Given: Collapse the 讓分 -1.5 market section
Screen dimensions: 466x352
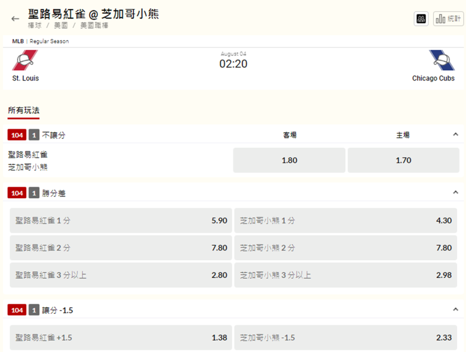Looking at the screenshot, I should click(x=455, y=310).
